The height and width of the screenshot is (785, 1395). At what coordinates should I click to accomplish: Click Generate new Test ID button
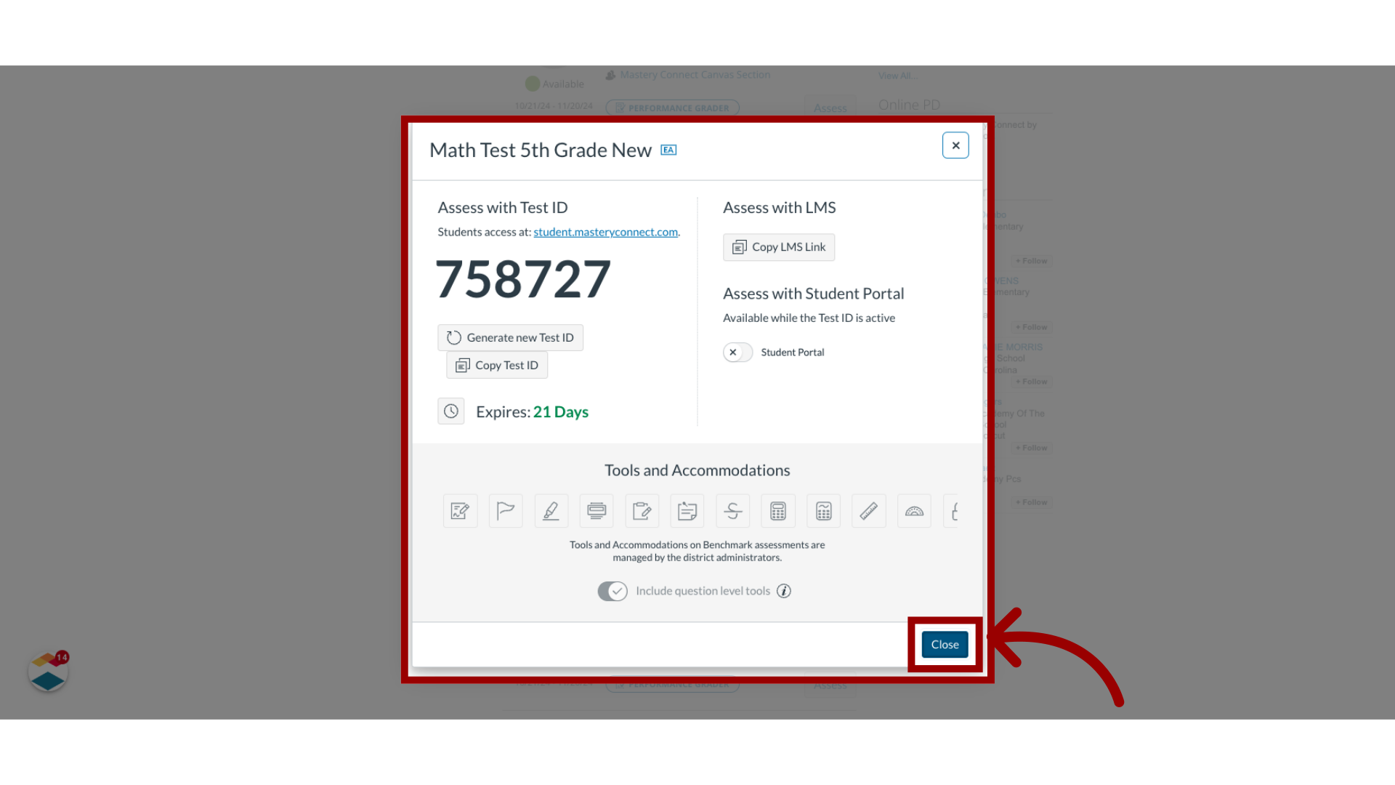pos(510,337)
